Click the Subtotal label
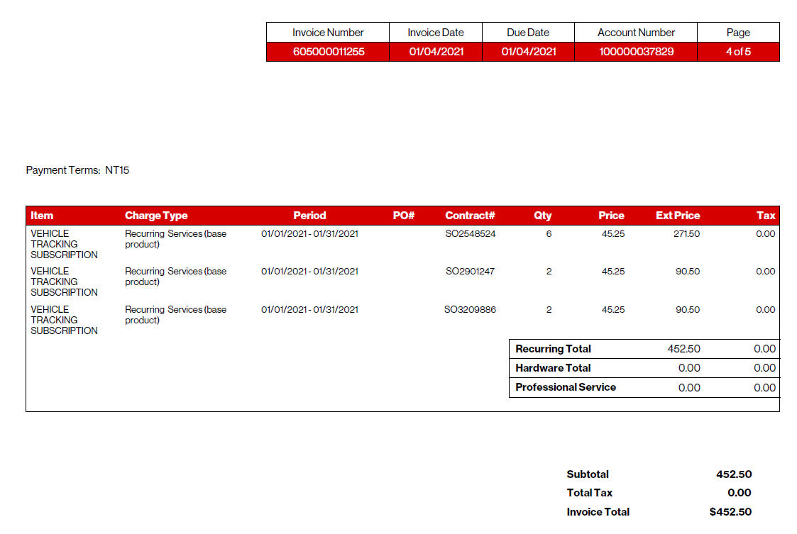Screen dimensions: 797x534 (x=588, y=474)
